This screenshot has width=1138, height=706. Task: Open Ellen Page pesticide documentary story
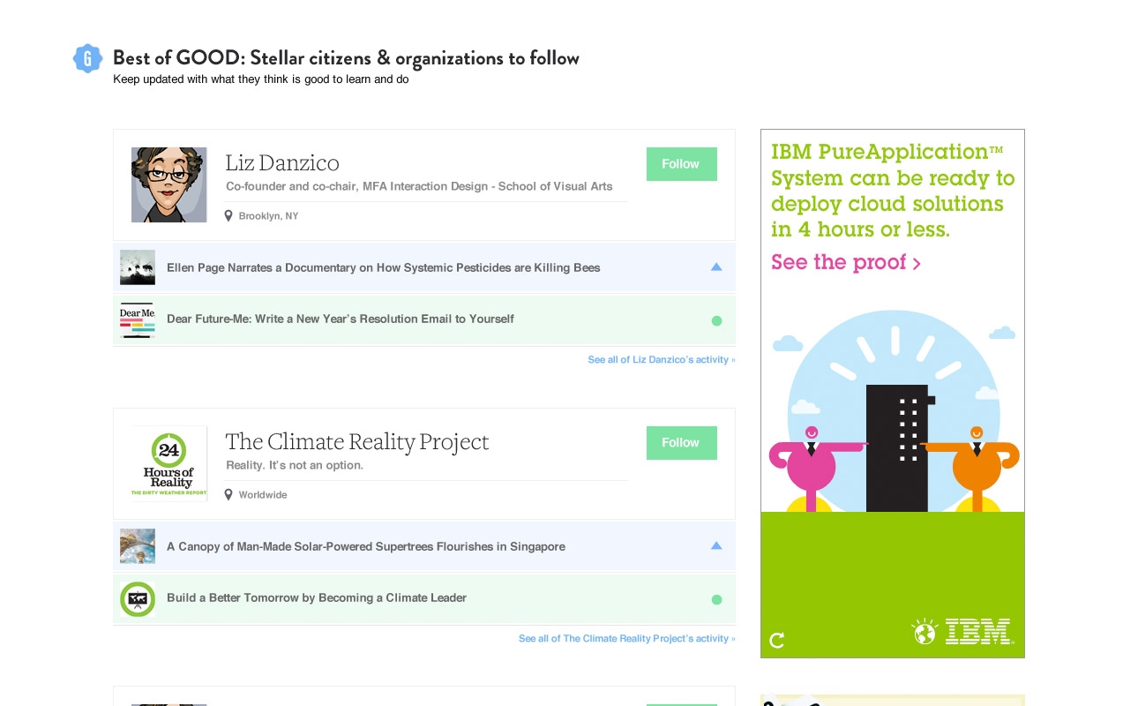point(384,267)
